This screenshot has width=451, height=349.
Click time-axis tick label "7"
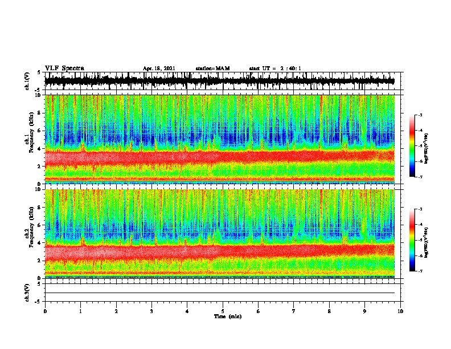click(294, 311)
